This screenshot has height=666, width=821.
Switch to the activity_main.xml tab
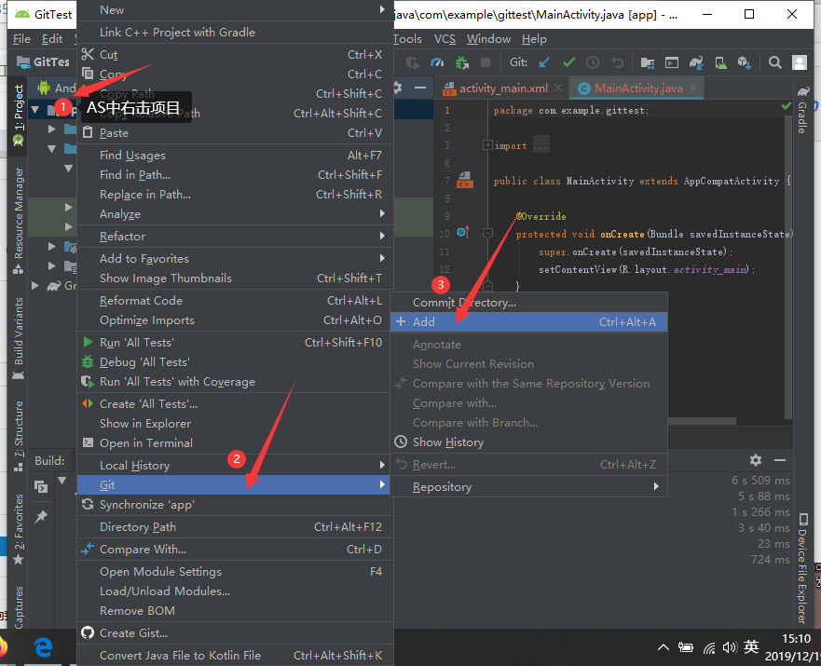[503, 88]
